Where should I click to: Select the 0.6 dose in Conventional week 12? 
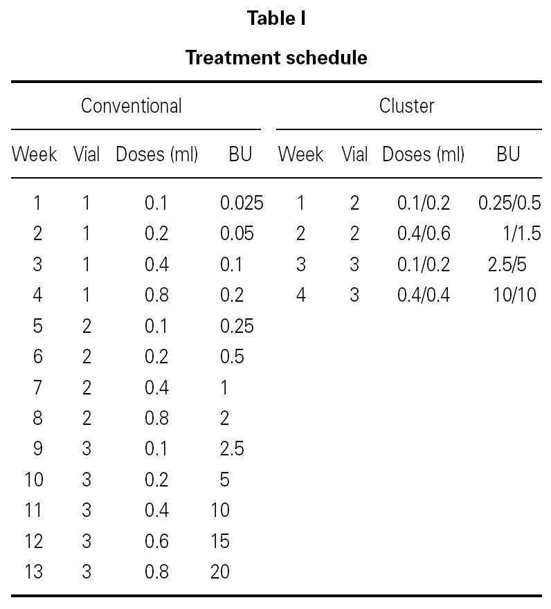[156, 541]
